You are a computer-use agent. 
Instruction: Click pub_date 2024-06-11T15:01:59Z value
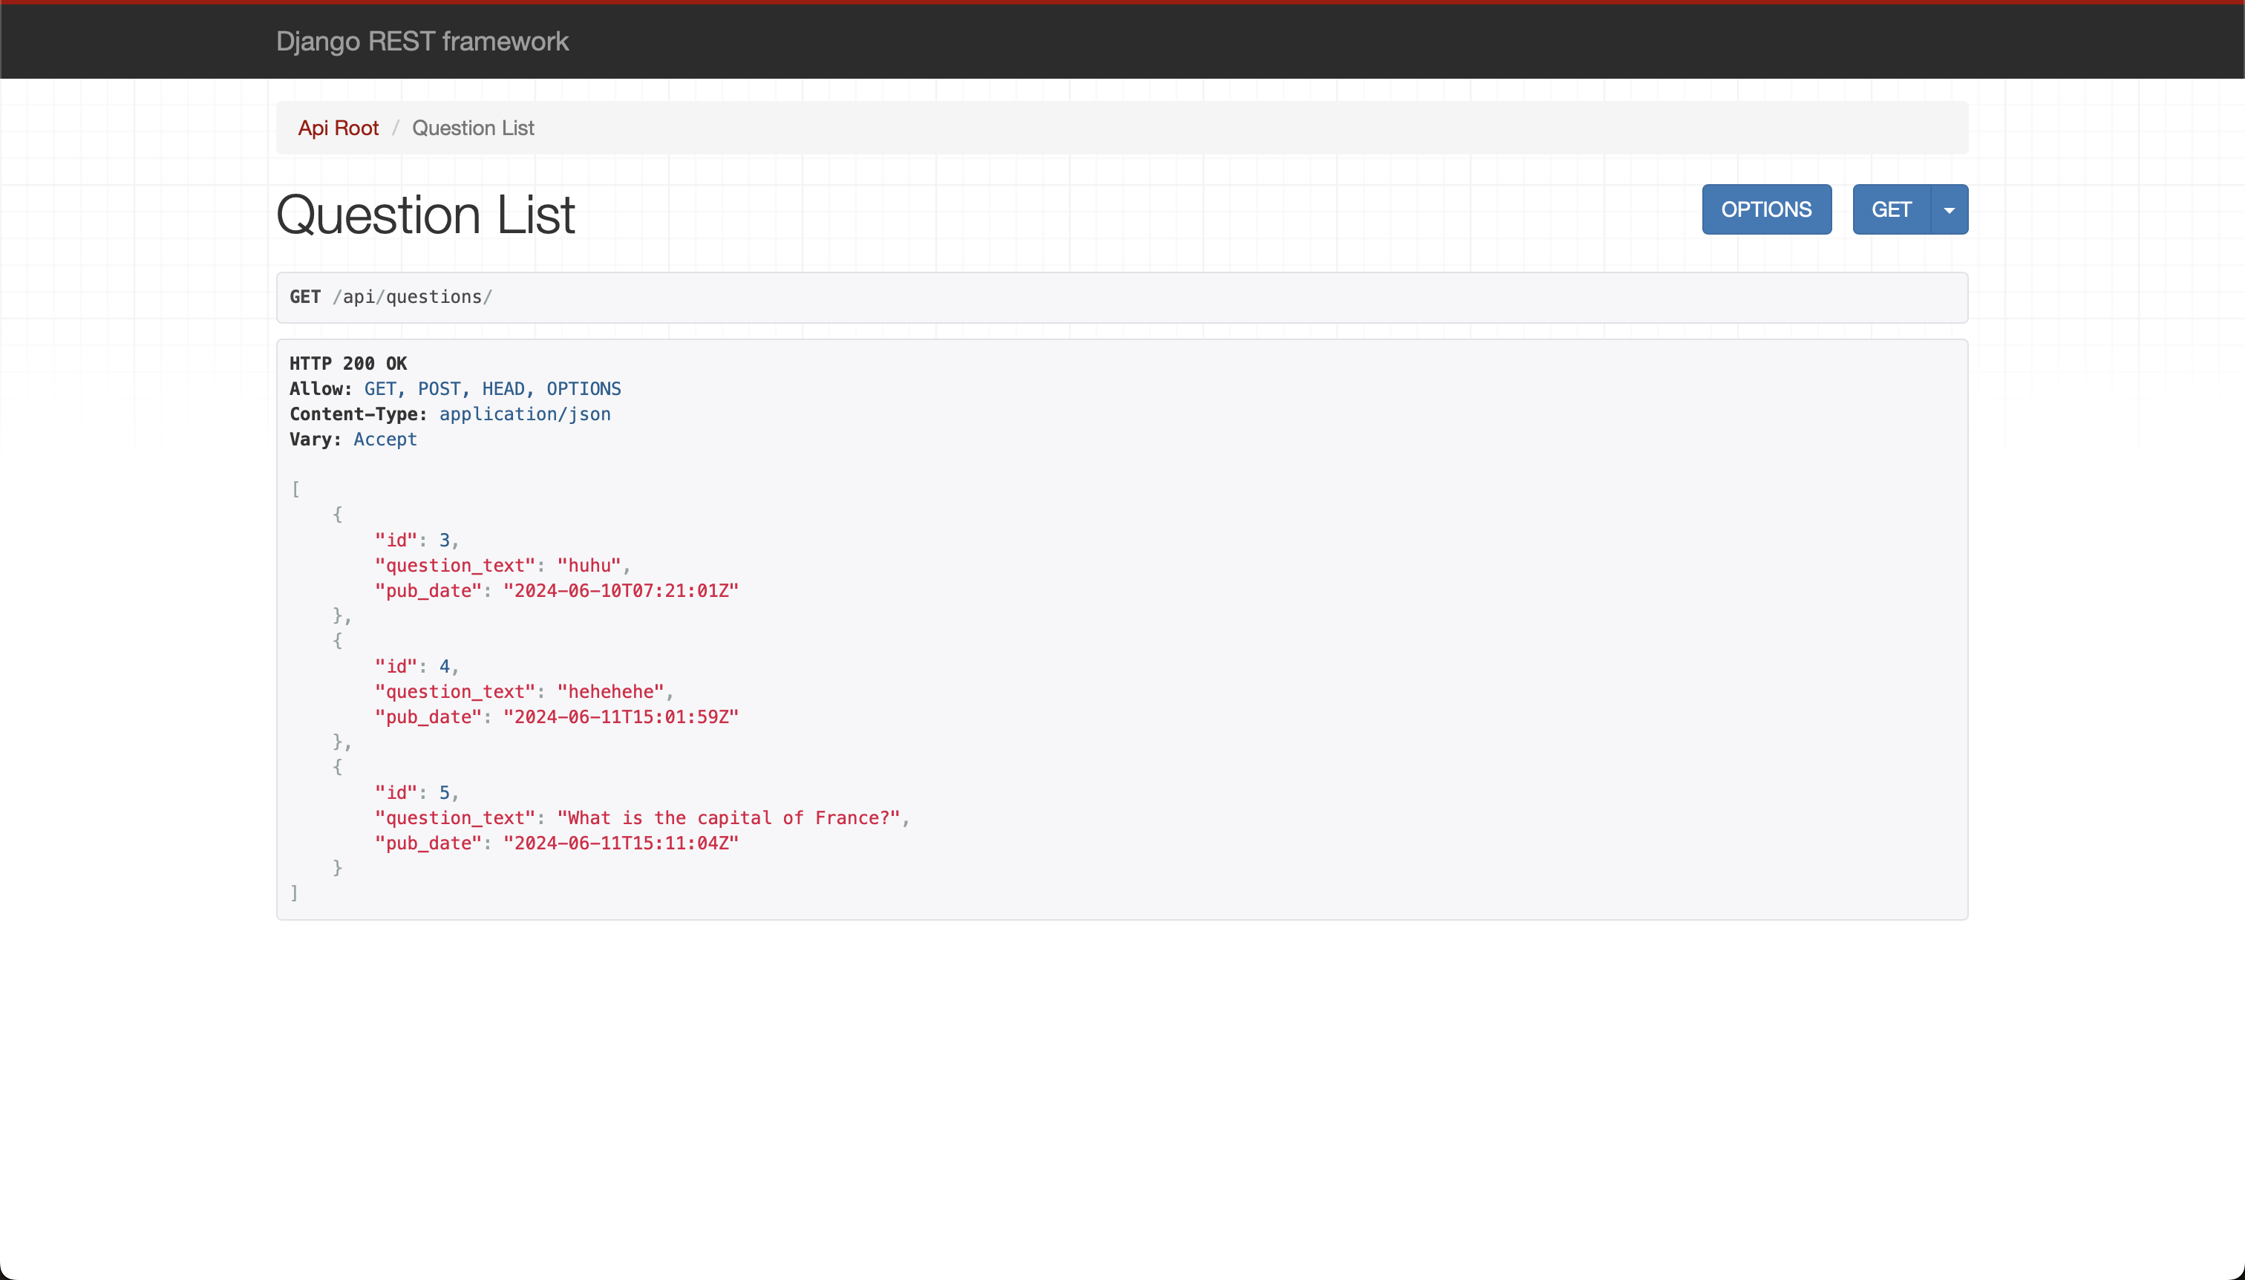tap(621, 717)
